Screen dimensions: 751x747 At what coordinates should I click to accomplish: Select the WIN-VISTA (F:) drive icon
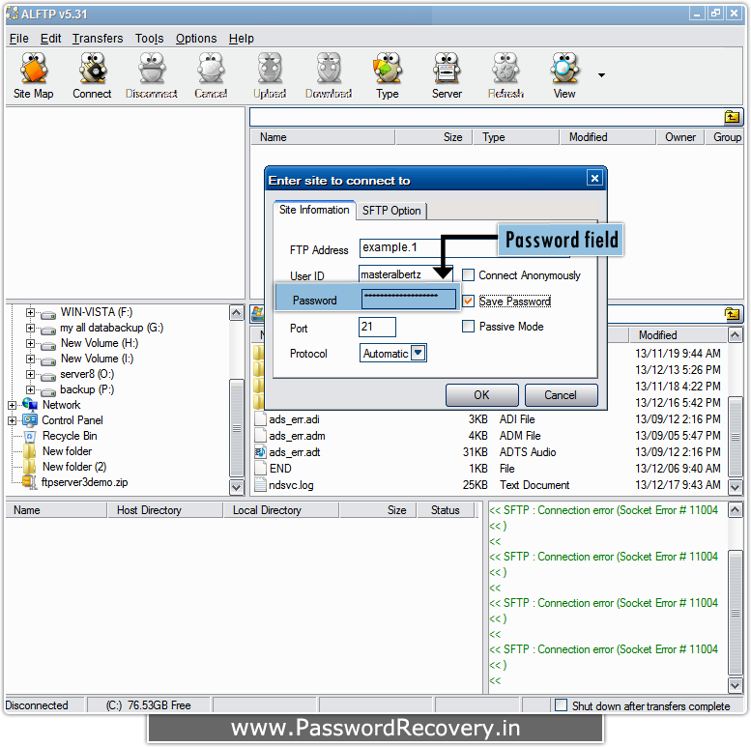[x=48, y=315]
